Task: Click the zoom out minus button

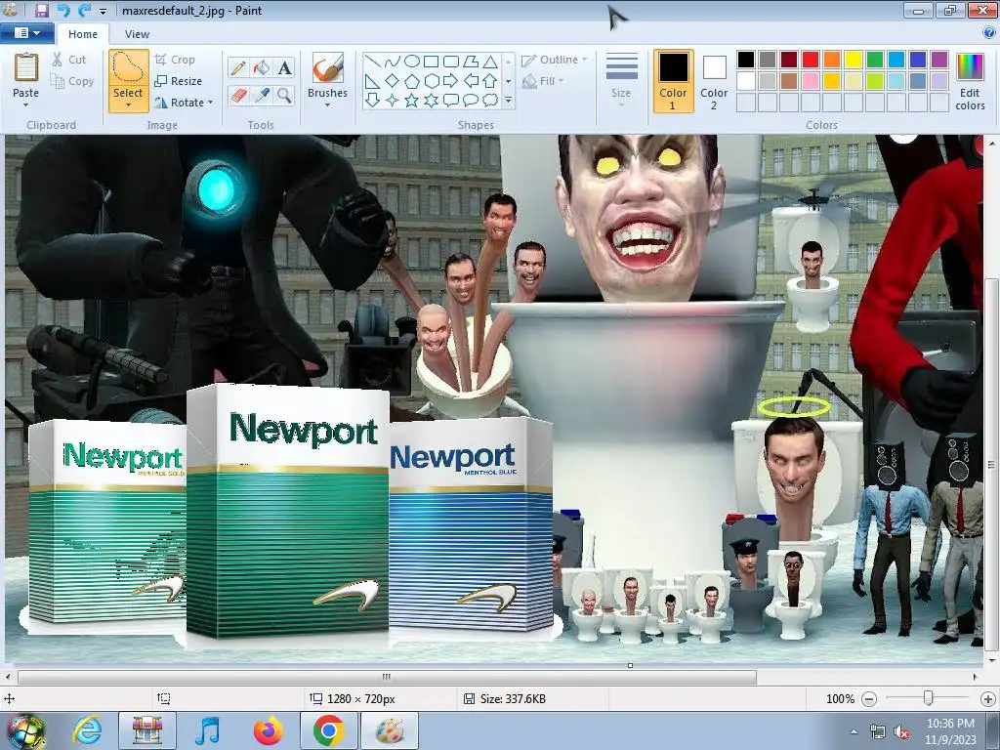Action: pos(868,699)
